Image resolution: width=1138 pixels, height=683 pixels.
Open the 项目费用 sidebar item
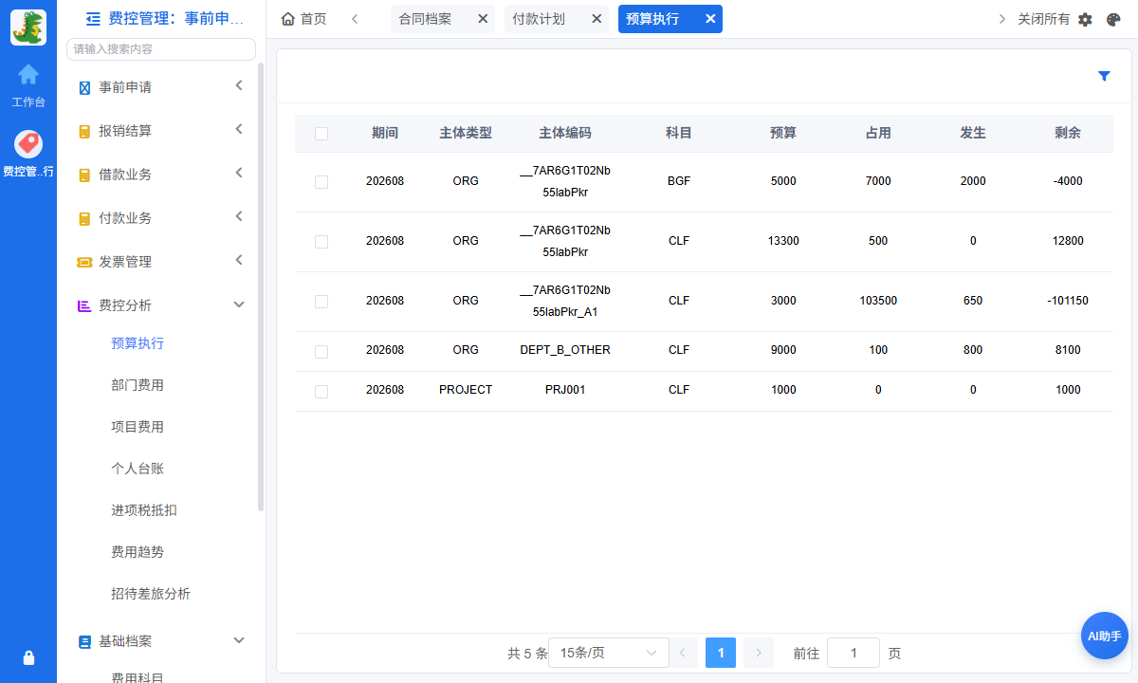point(138,427)
